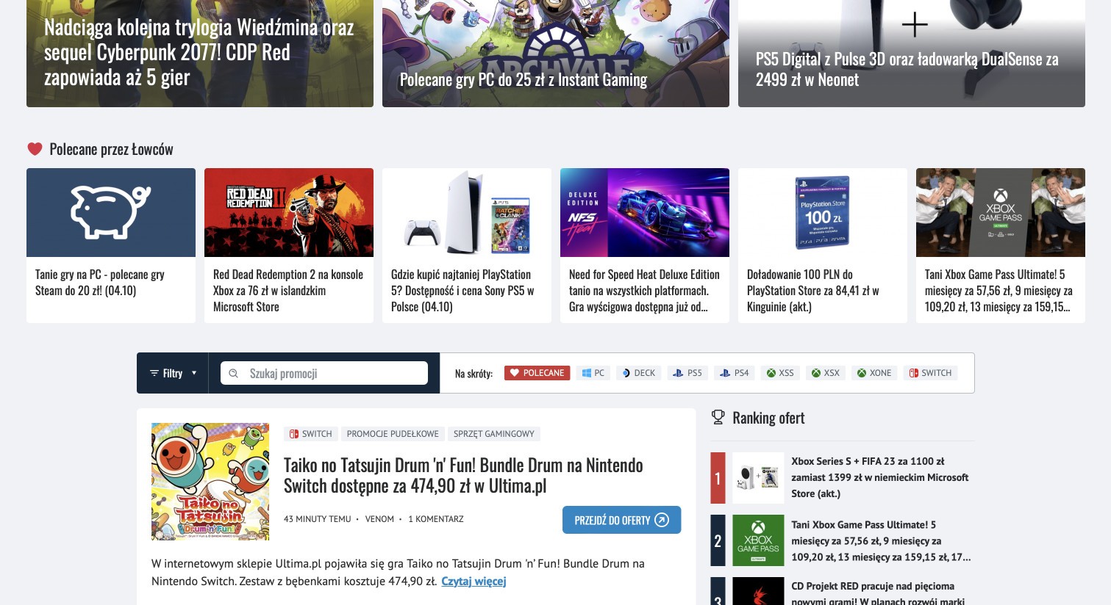Select the POLECANE shortcut filter
The image size is (1111, 605).
coord(537,373)
